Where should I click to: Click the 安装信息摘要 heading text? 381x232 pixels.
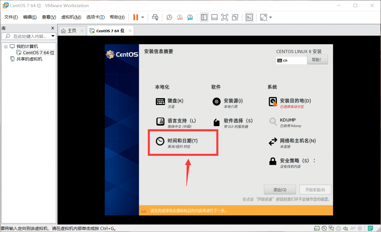159,51
